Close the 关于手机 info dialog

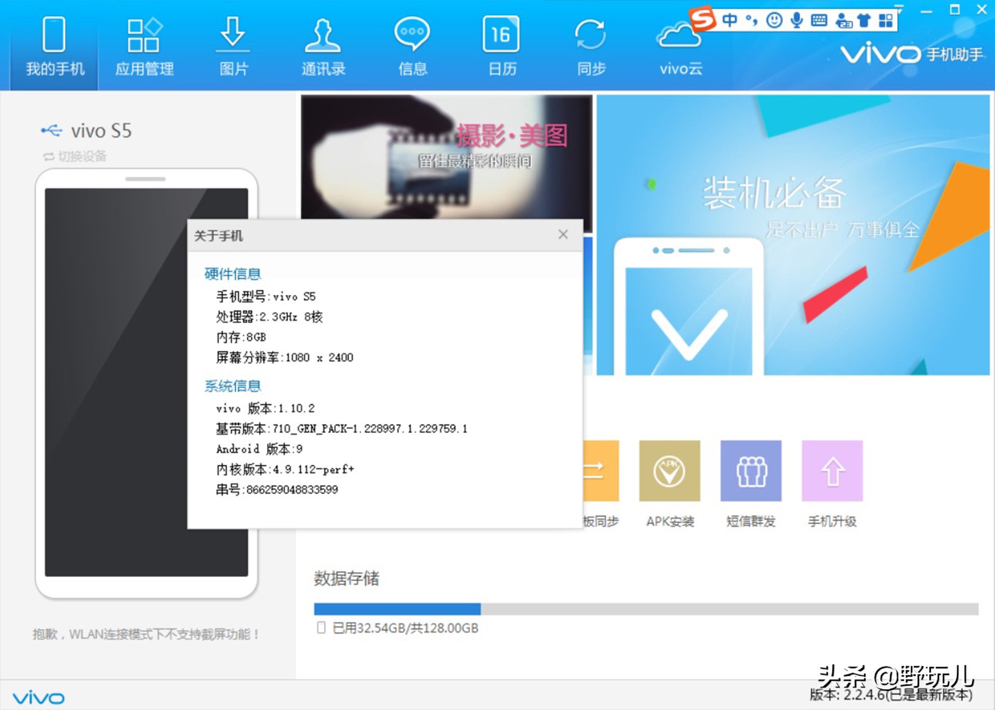(x=563, y=234)
